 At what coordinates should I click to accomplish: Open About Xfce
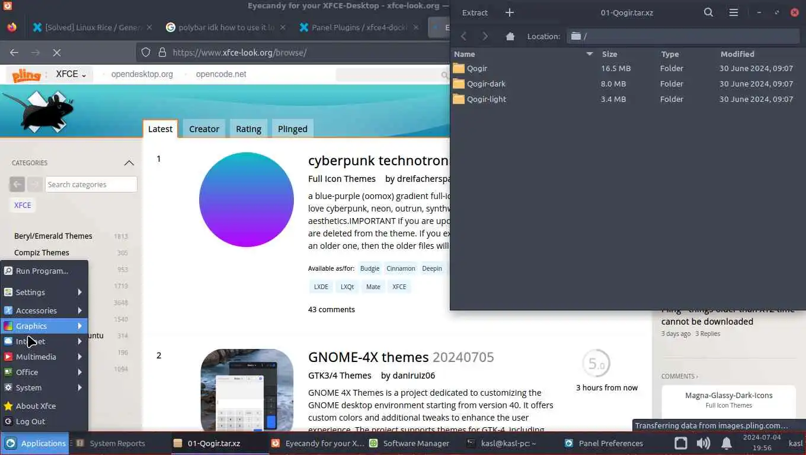coord(44,406)
